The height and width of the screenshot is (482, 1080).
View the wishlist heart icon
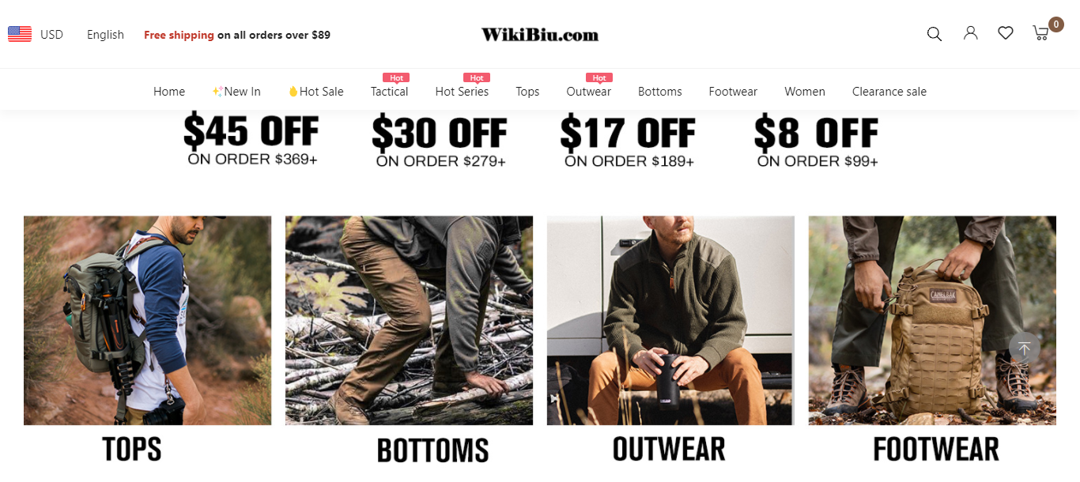[1005, 33]
